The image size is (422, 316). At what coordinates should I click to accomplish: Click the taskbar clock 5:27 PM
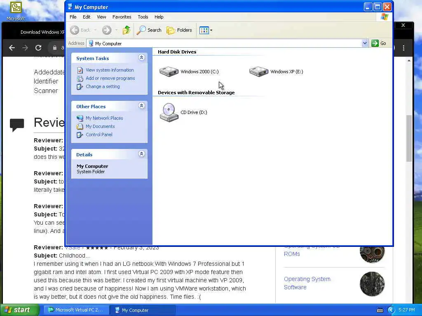pyautogui.click(x=407, y=310)
